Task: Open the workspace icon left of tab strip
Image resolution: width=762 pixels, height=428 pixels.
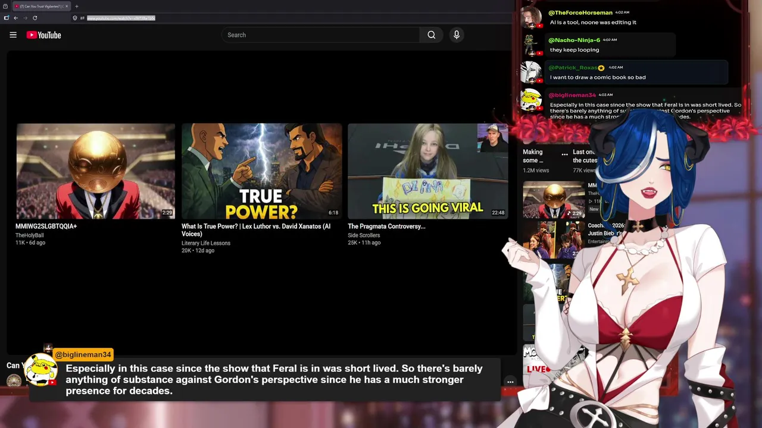Action: [x=5, y=6]
